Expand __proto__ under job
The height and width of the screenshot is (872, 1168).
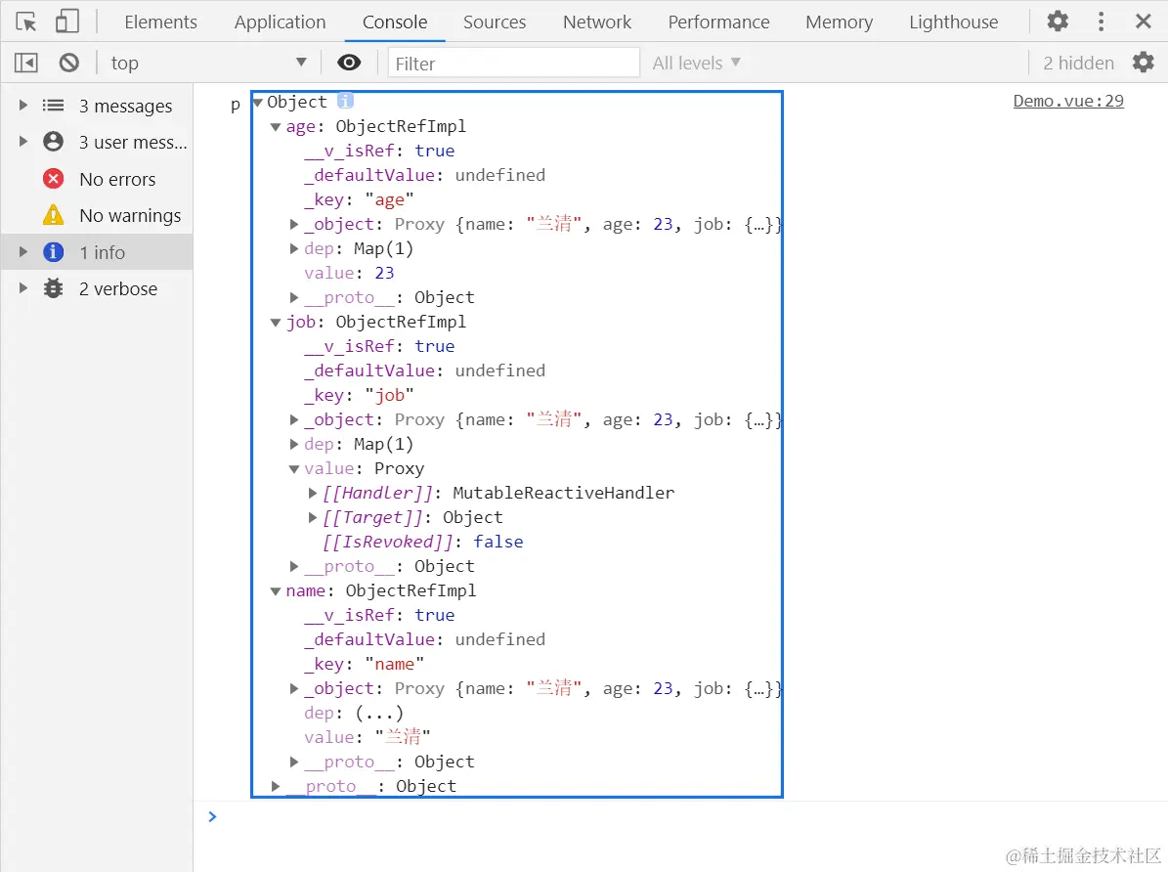point(294,566)
